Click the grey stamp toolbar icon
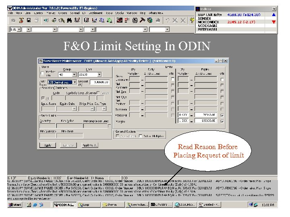 coord(158,20)
